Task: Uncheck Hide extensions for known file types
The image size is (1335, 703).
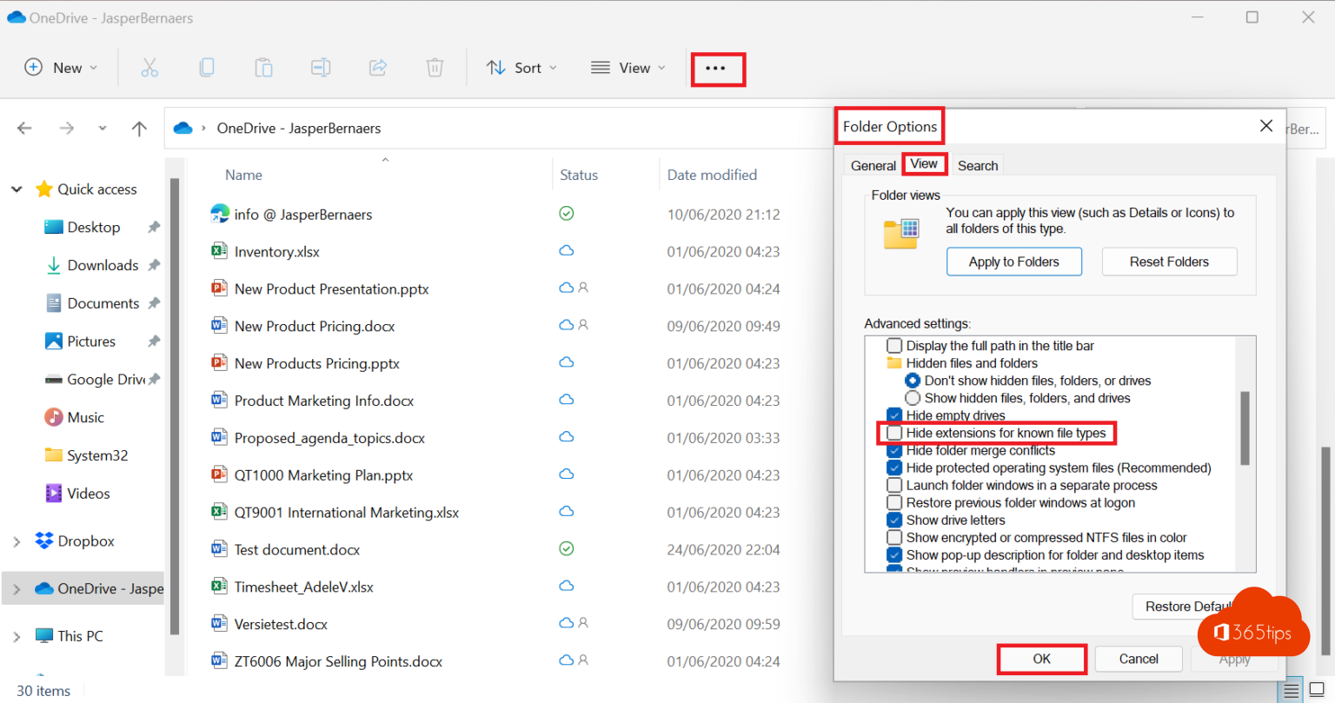Action: pyautogui.click(x=894, y=432)
